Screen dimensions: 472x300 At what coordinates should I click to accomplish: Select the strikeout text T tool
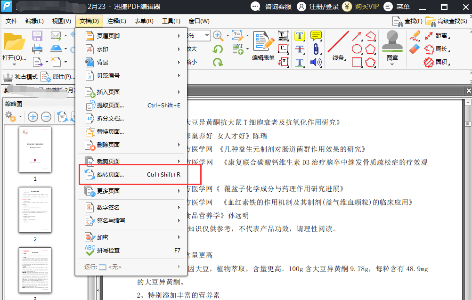click(300, 49)
